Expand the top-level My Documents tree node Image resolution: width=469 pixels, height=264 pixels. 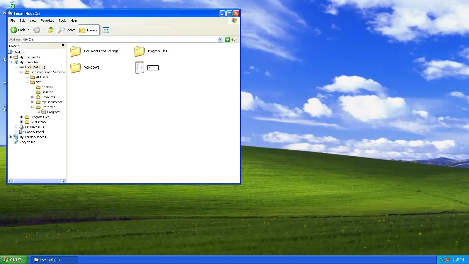[x=11, y=57]
